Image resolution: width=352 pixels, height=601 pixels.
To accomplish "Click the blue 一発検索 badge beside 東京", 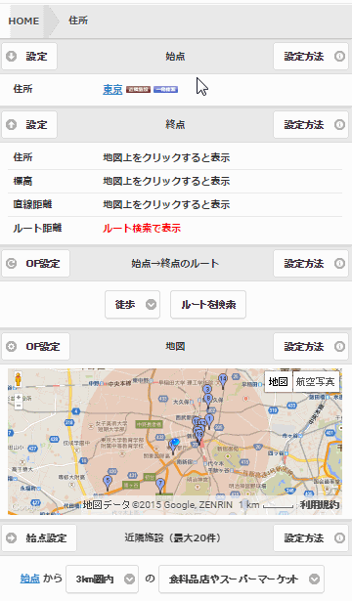I will pyautogui.click(x=165, y=90).
